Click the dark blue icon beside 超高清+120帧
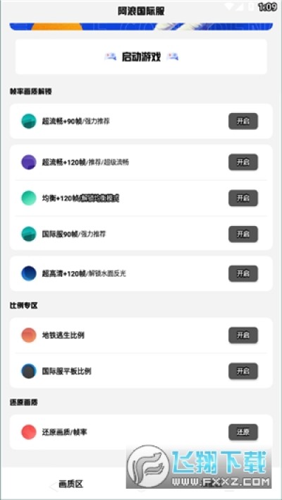The image size is (282, 500). coord(29,273)
